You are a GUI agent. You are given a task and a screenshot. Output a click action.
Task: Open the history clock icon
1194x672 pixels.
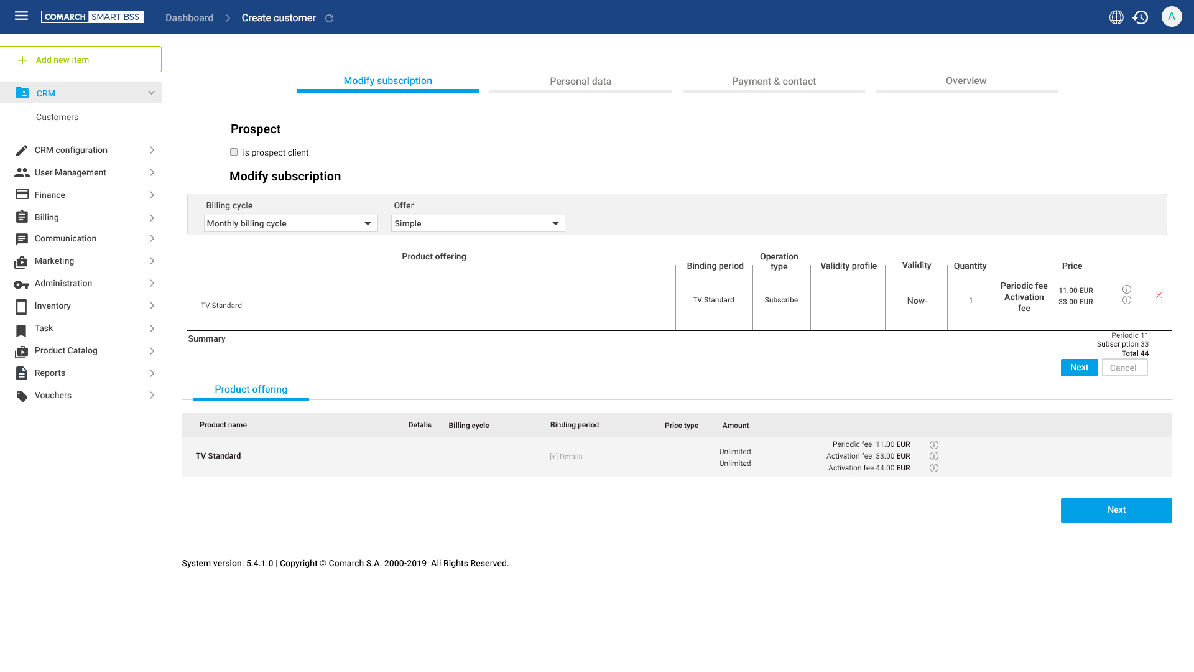point(1140,17)
